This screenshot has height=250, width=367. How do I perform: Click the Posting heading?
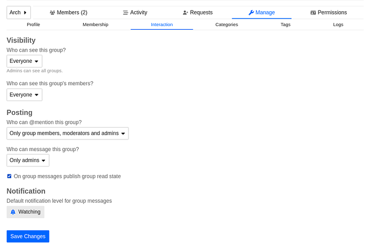(19, 112)
